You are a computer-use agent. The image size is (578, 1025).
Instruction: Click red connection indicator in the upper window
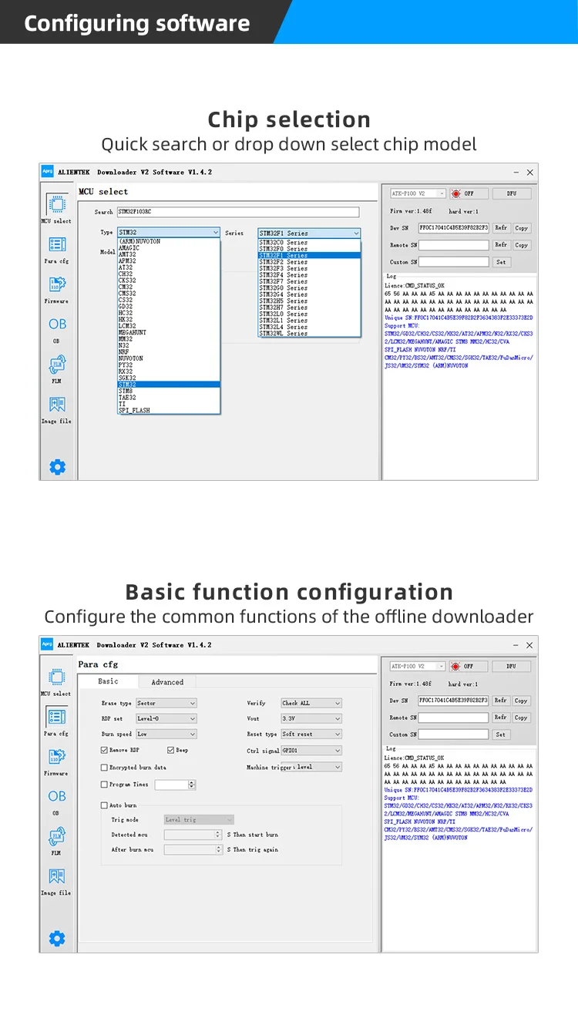455,193
